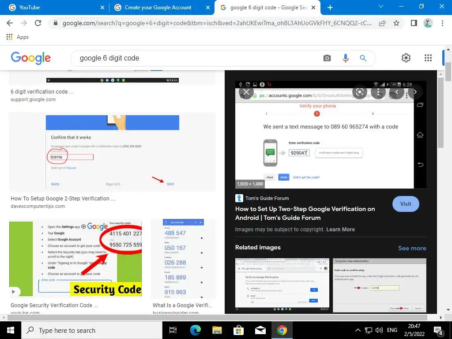
Task: Search by image using camera icon
Action: pos(327,58)
